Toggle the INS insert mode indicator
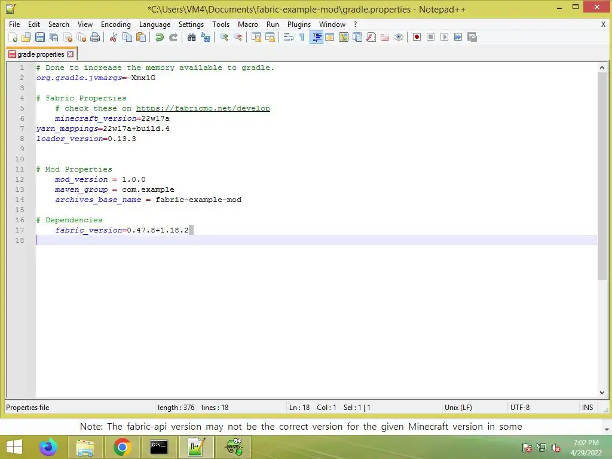This screenshot has height=459, width=612. tap(587, 408)
